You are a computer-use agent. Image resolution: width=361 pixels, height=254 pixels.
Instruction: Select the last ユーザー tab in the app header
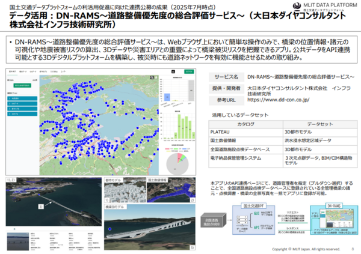click(64, 71)
